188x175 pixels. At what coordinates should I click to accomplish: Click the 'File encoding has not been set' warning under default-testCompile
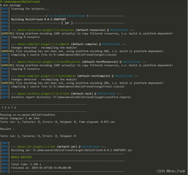90,83
